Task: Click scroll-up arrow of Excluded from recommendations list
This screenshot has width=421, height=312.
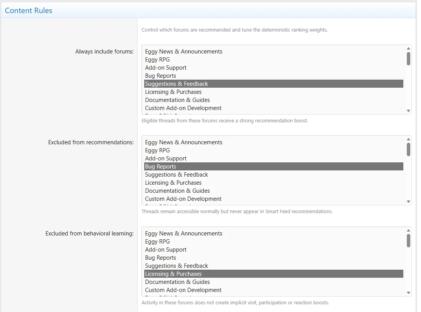Action: [x=408, y=139]
